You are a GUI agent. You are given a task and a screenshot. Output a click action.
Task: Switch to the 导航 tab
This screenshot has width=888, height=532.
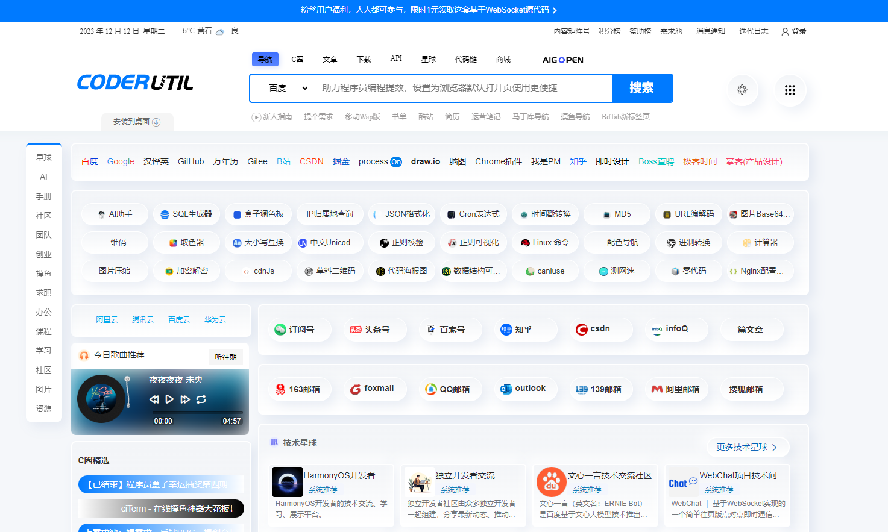(x=265, y=59)
